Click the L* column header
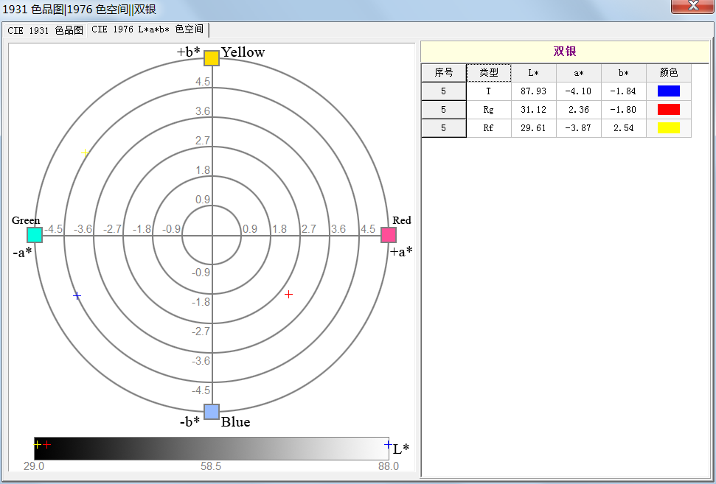The height and width of the screenshot is (484, 716). (x=533, y=72)
